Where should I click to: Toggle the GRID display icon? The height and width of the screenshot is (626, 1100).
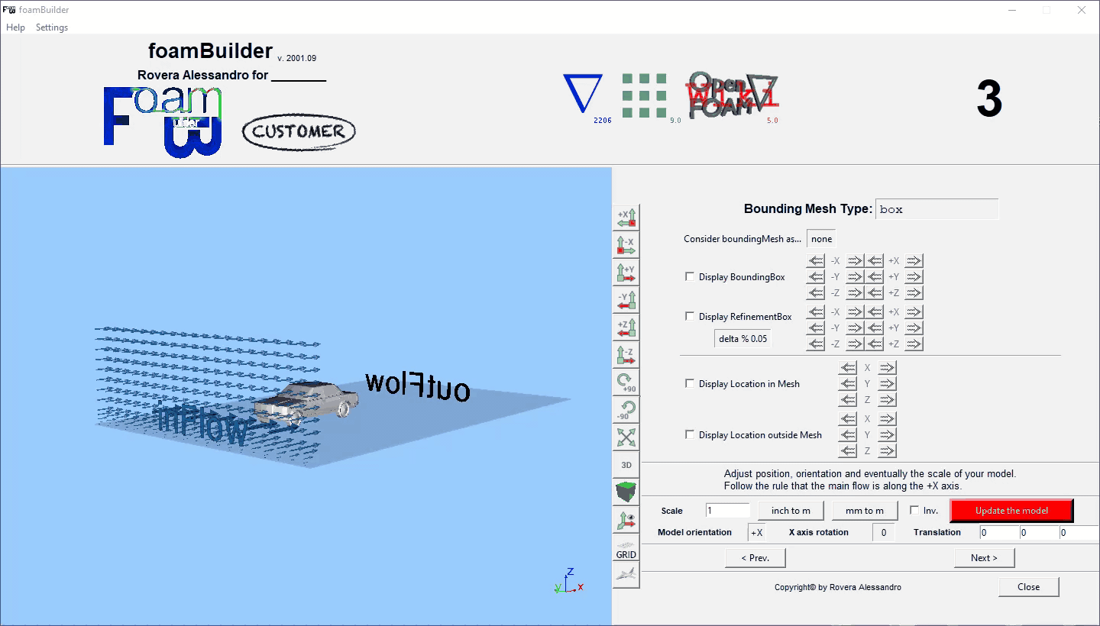(626, 548)
